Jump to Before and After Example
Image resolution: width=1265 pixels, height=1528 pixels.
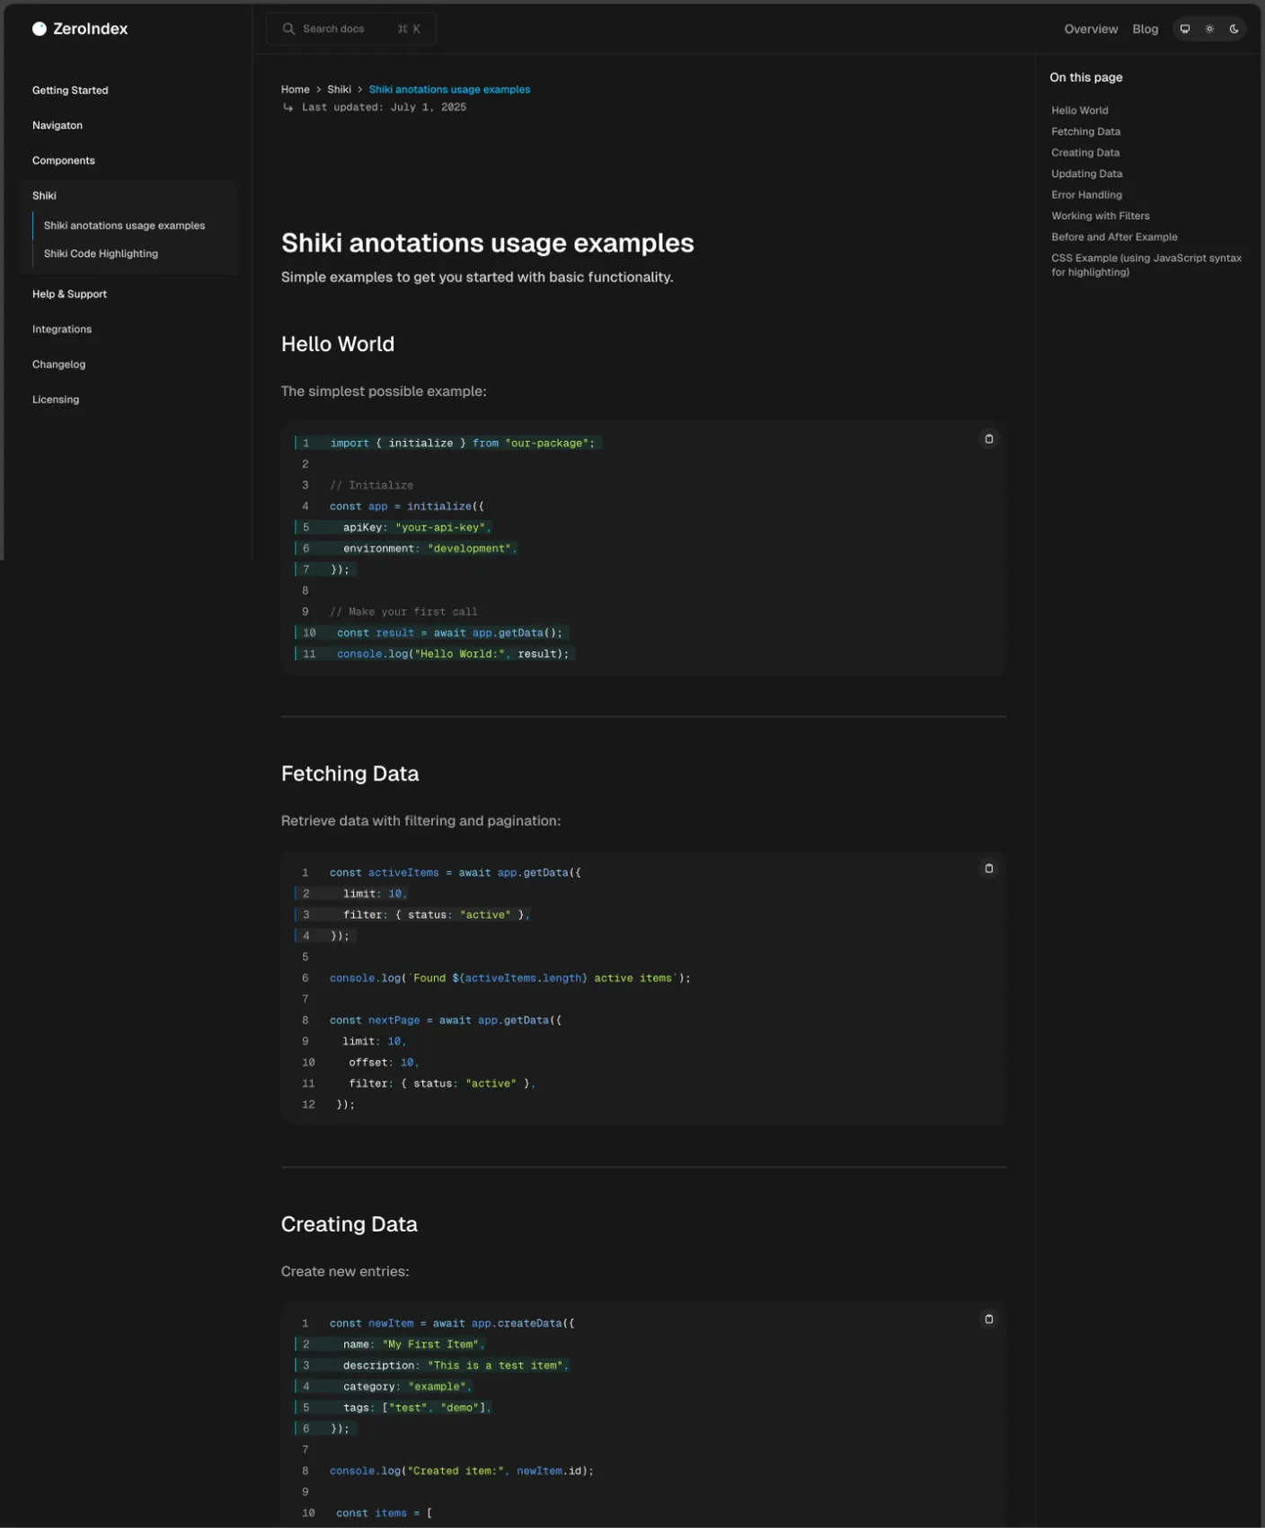[1114, 237]
